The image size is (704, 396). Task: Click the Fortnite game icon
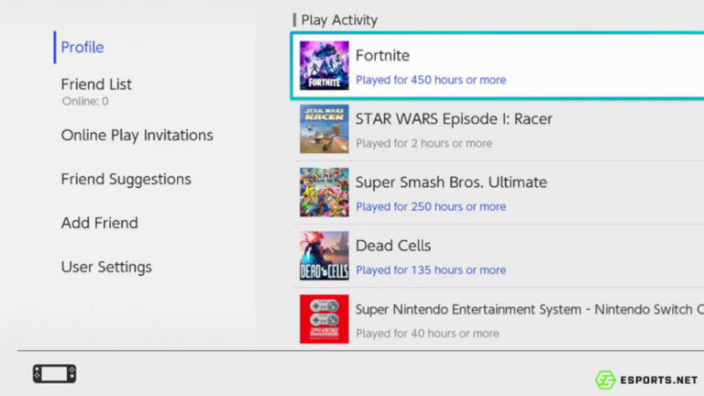324,66
